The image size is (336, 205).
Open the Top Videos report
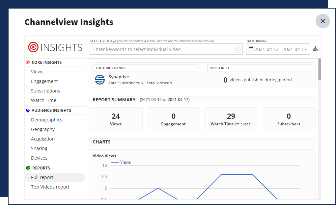(x=50, y=187)
